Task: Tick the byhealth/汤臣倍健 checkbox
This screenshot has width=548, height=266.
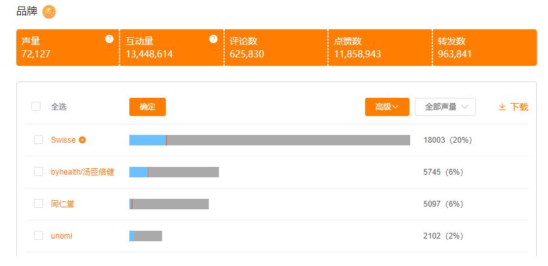Action: point(39,171)
